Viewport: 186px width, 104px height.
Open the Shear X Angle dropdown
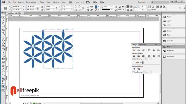(71, 10)
